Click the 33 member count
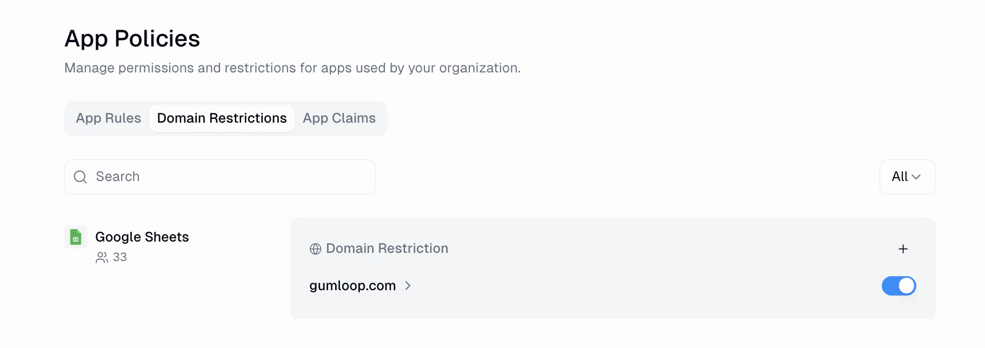The height and width of the screenshot is (348, 985). pyautogui.click(x=119, y=257)
